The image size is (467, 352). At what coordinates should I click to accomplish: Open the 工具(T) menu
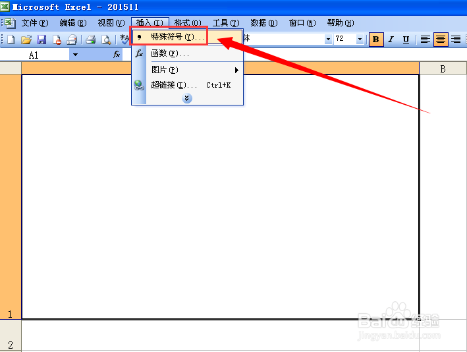point(226,23)
